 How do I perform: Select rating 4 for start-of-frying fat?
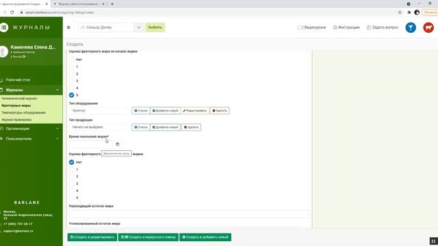[71, 88]
